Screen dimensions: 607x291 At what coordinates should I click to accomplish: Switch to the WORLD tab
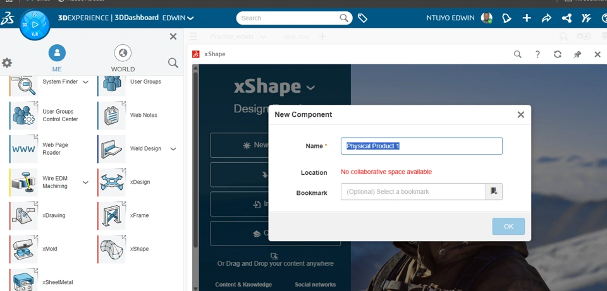(x=123, y=58)
